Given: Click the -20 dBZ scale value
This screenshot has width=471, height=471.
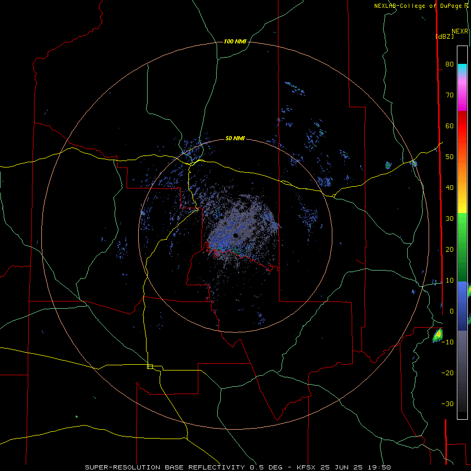Looking at the screenshot, I should pyautogui.click(x=447, y=373).
